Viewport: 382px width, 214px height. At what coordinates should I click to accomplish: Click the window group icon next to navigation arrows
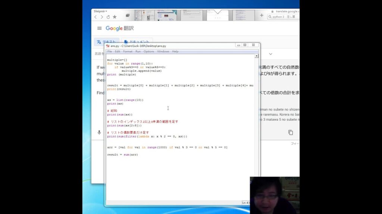coord(127,15)
